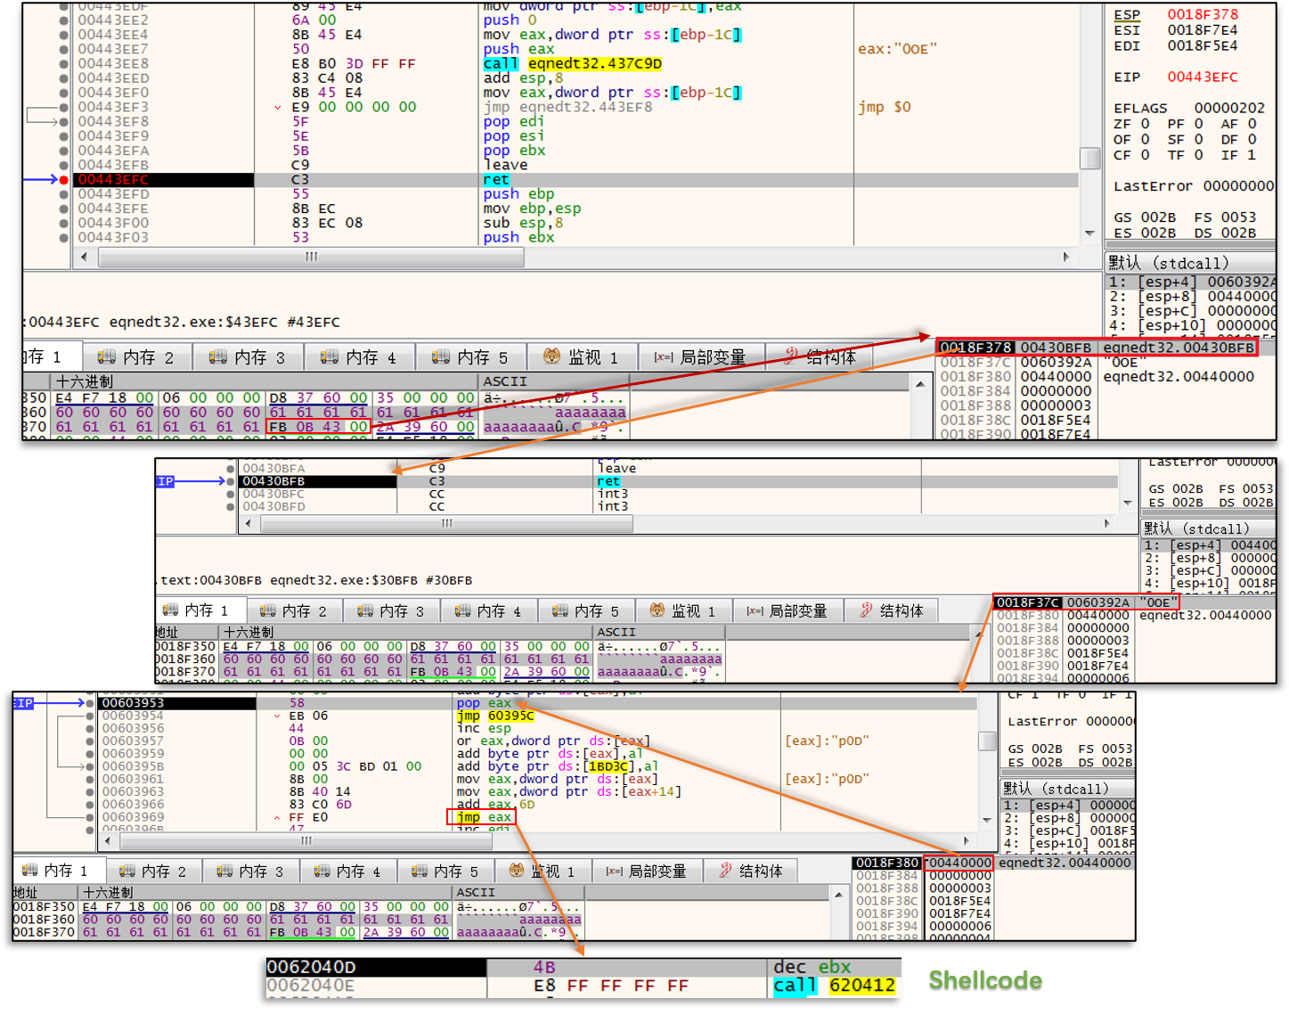Viewport: 1289px width, 1015px height.
Task: Switch to 内存 2 tab in middle debugger panel
Action: tap(293, 610)
